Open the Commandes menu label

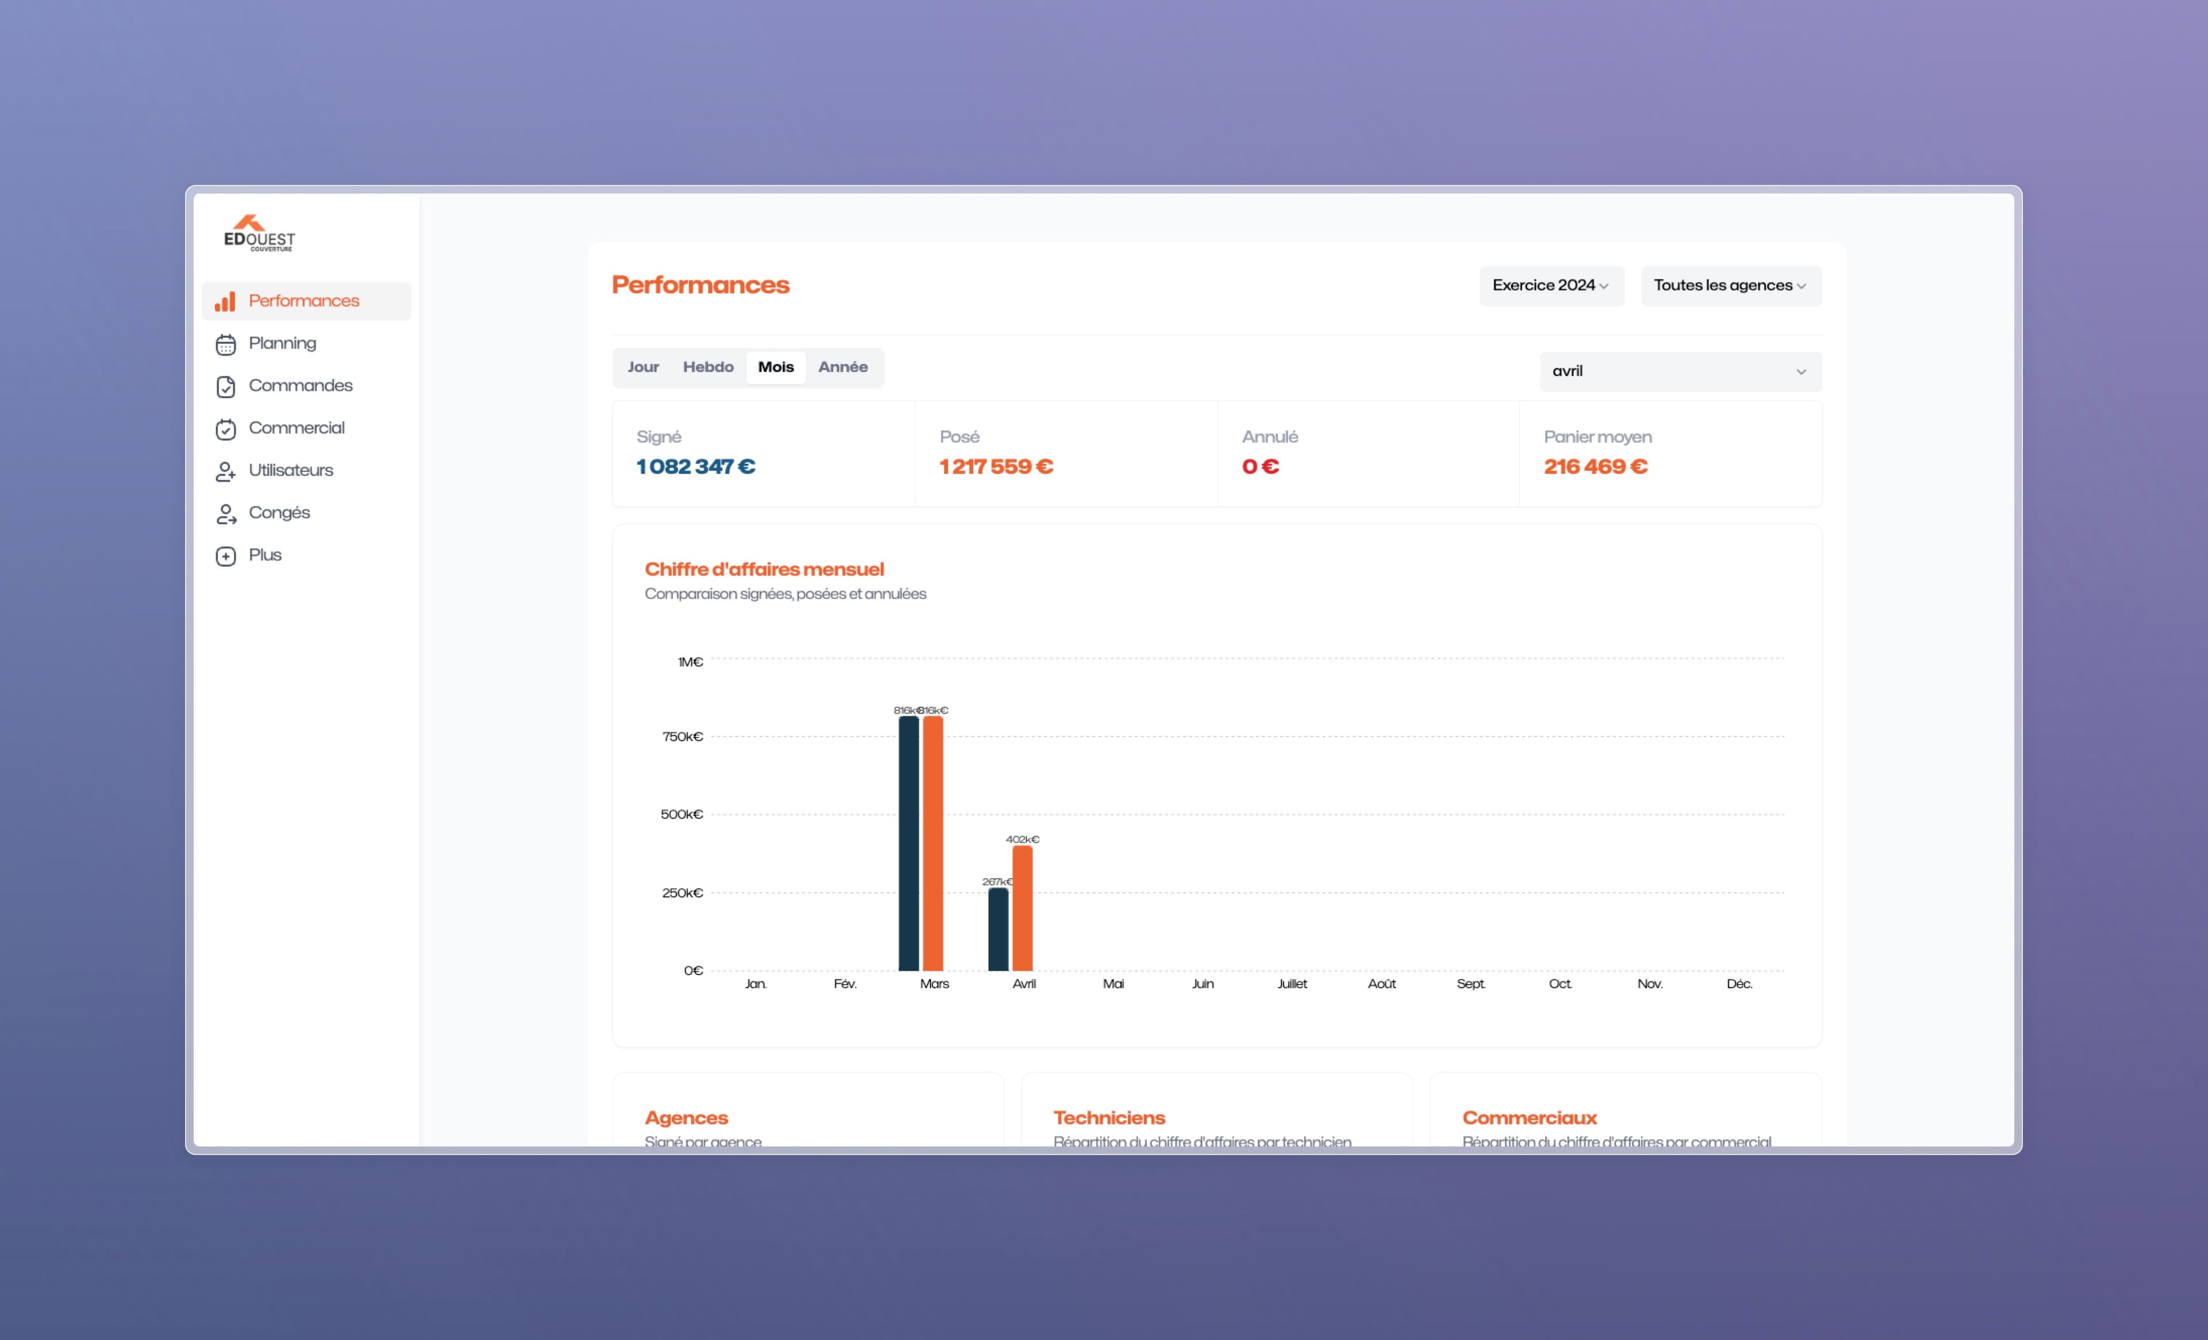tap(300, 386)
